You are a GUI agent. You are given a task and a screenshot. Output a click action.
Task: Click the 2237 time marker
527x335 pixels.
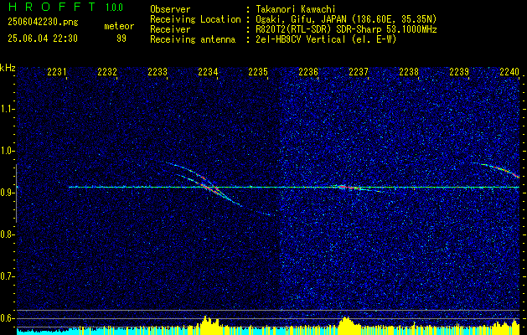pos(359,72)
